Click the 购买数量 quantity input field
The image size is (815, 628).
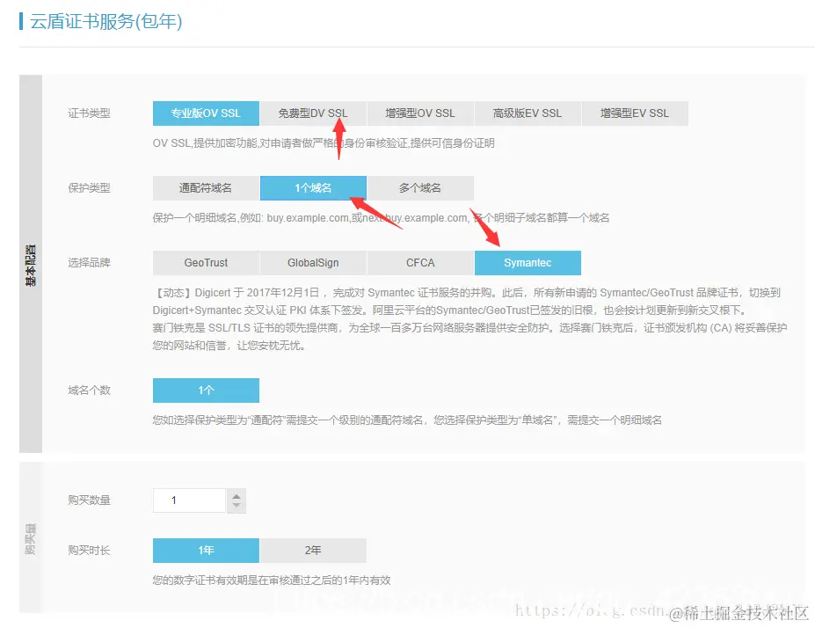click(x=189, y=500)
